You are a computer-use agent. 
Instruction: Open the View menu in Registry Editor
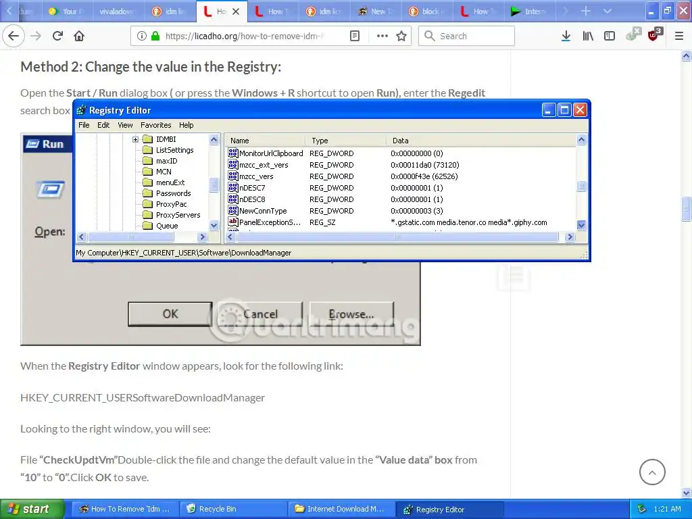pyautogui.click(x=125, y=125)
